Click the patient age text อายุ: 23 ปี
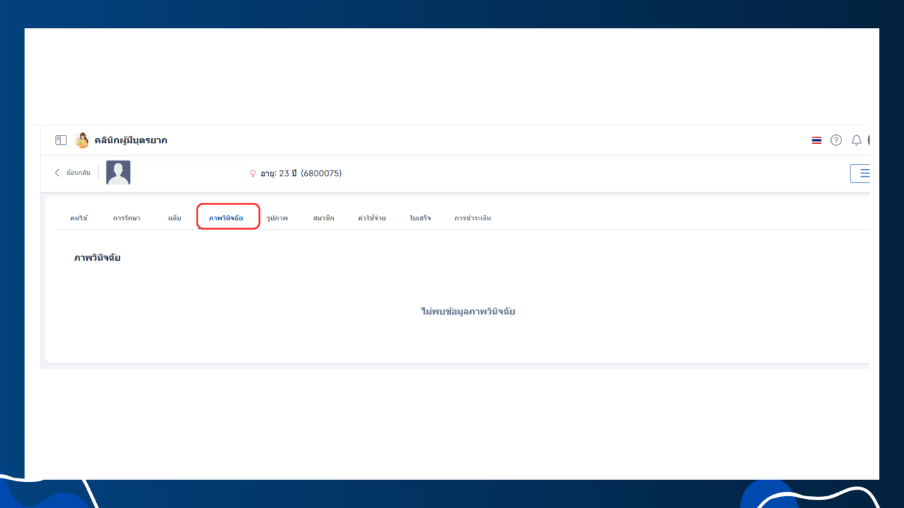Screen dimensions: 904x508 pos(278,174)
